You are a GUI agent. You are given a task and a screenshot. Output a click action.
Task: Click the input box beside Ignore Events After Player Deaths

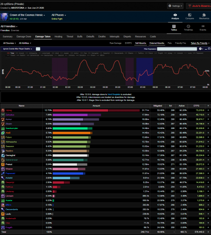pyautogui.click(x=38, y=49)
